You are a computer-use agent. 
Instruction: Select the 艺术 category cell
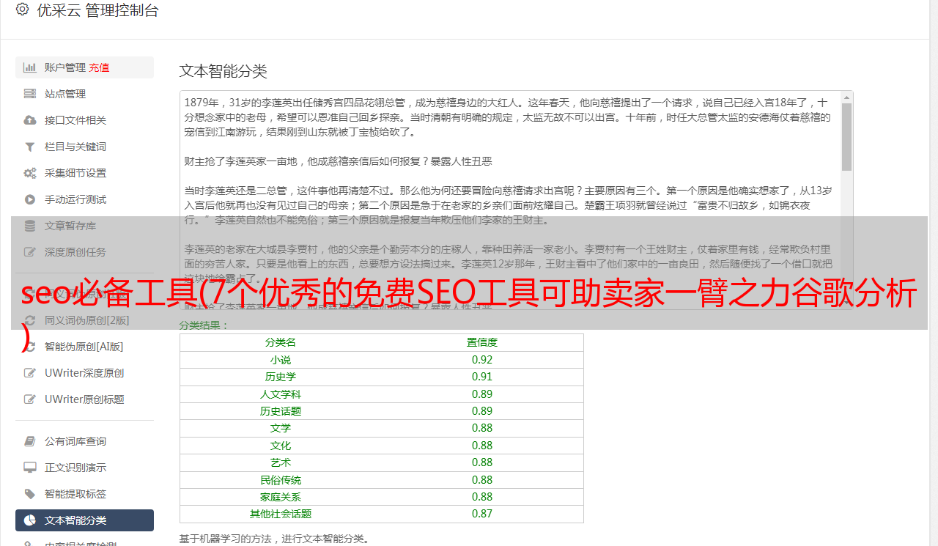click(281, 462)
